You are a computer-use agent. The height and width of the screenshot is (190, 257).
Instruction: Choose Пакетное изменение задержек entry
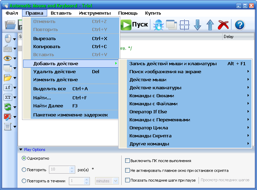tap(71, 115)
